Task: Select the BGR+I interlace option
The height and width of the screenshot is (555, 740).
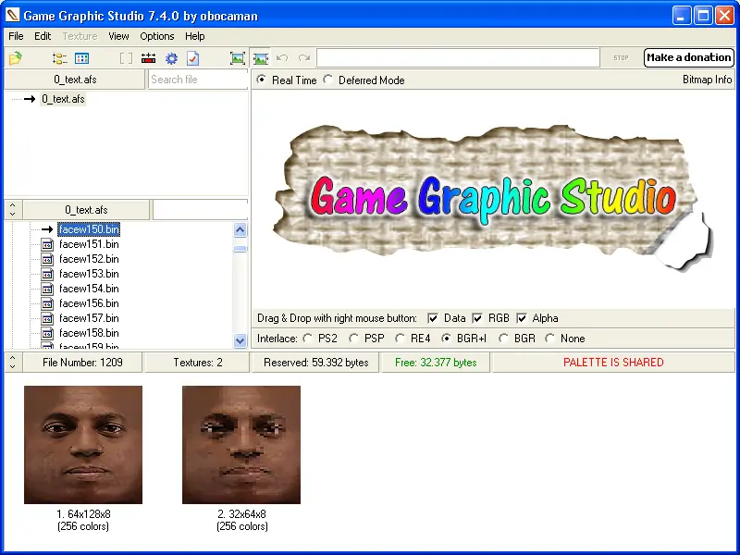Action: 446,339
